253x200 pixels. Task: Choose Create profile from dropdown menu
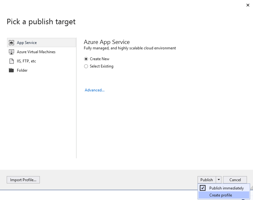[224, 195]
